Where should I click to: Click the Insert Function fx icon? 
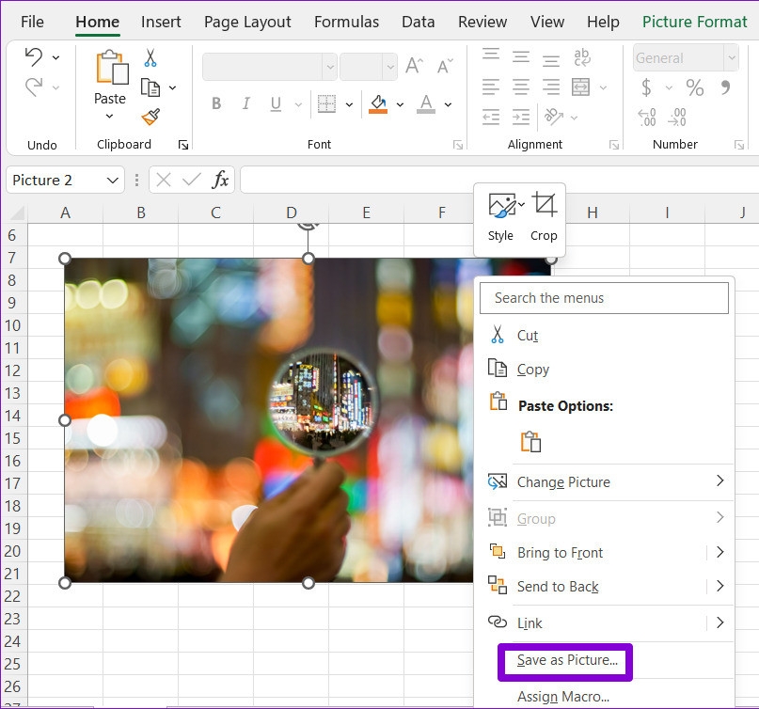click(x=220, y=180)
